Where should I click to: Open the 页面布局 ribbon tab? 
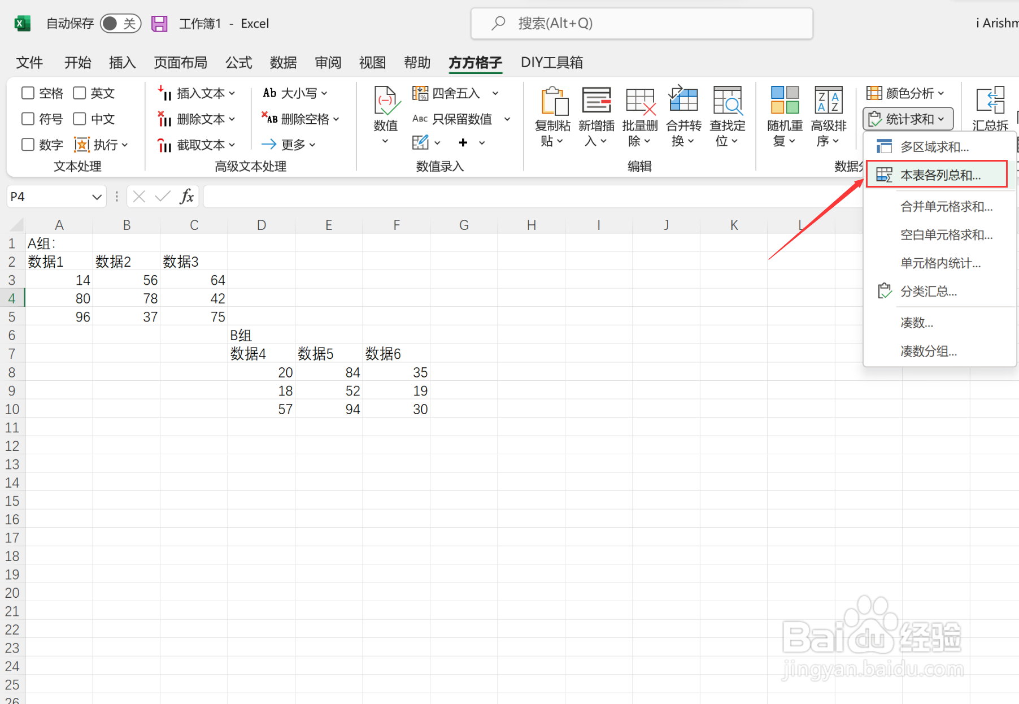tap(180, 62)
